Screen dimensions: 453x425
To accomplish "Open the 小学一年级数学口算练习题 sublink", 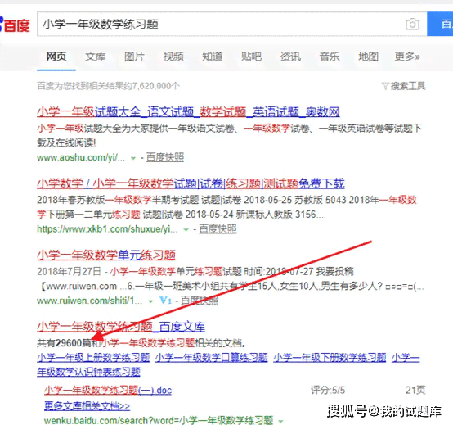I will (x=212, y=358).
